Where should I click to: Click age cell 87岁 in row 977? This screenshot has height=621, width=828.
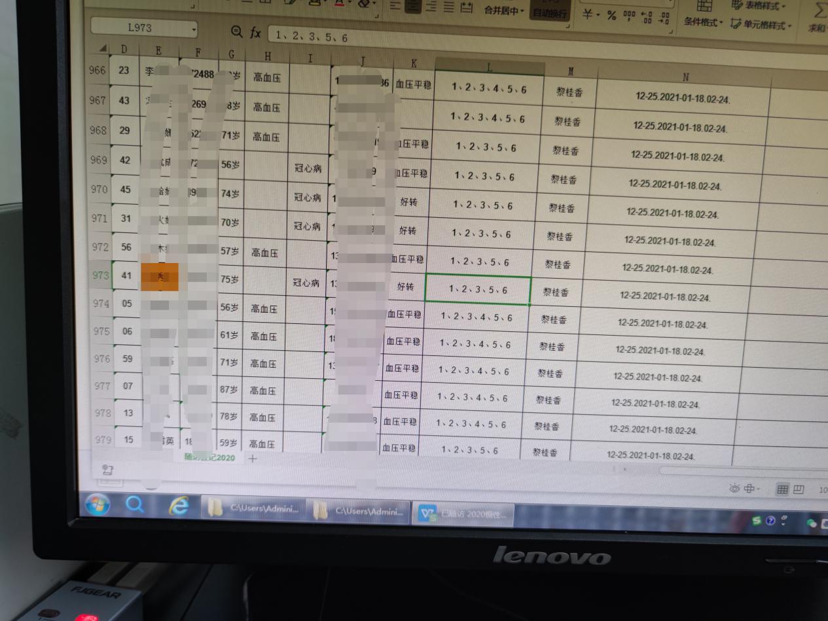coord(229,389)
